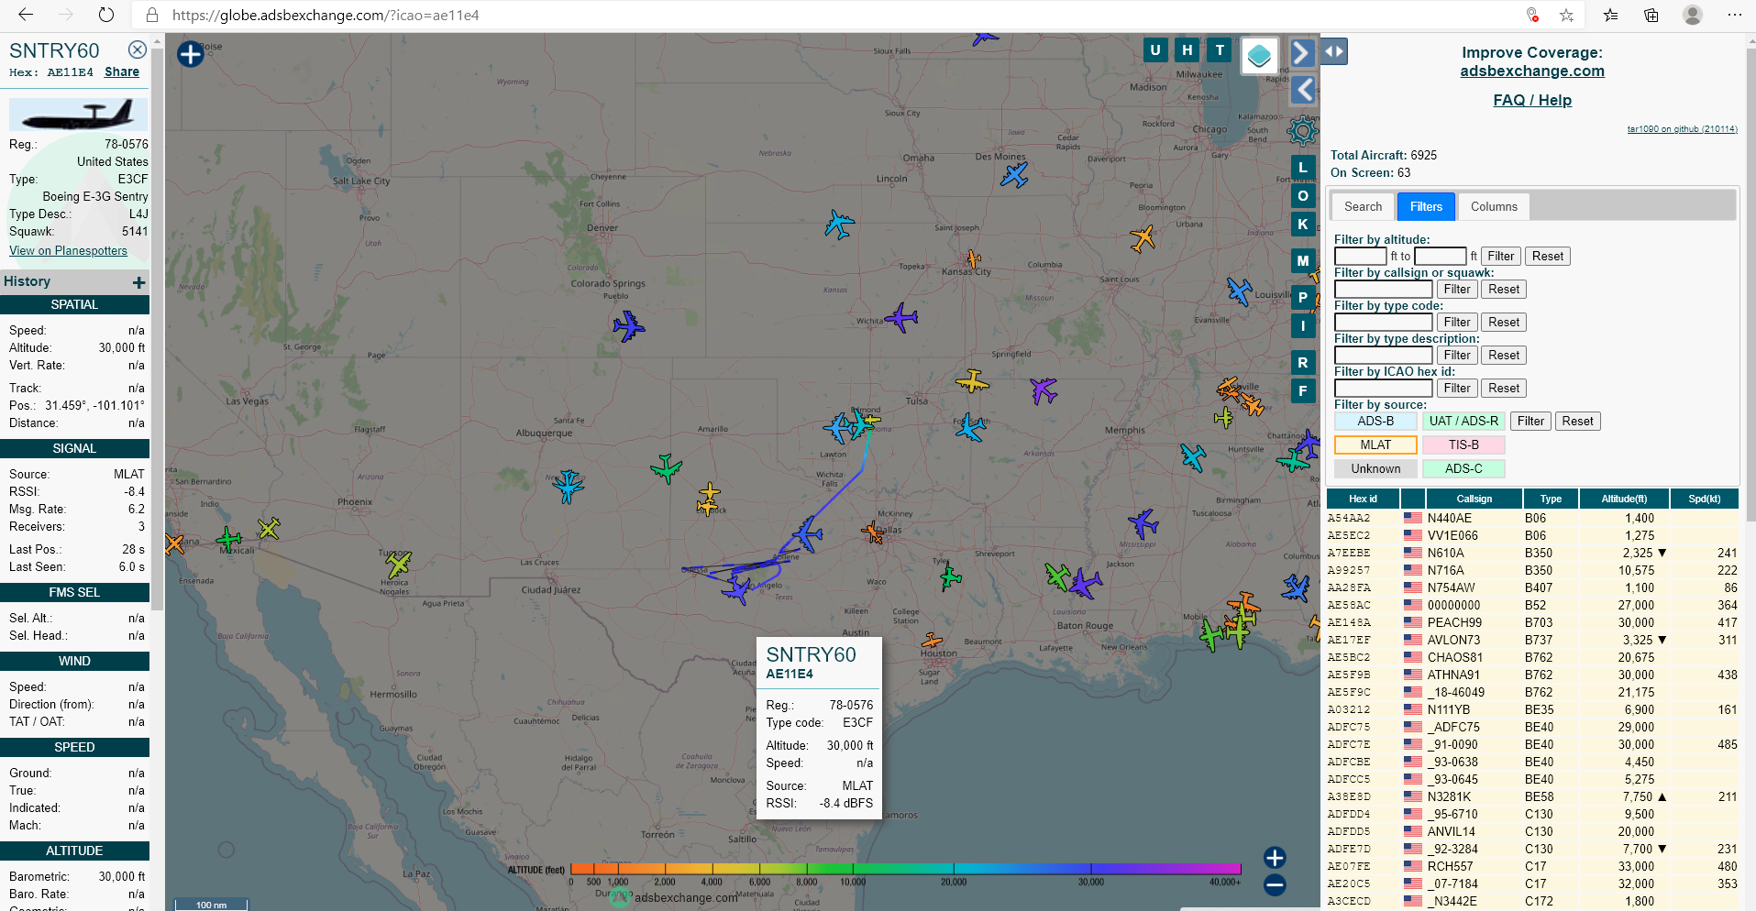Viewport: 1756px width, 911px height.
Task: Toggle the H map button
Action: tap(1187, 50)
